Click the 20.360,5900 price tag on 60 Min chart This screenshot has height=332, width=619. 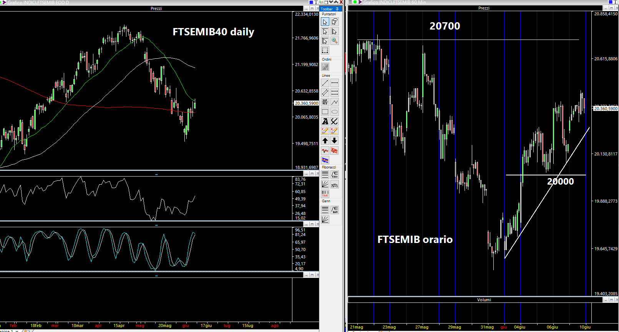point(606,109)
